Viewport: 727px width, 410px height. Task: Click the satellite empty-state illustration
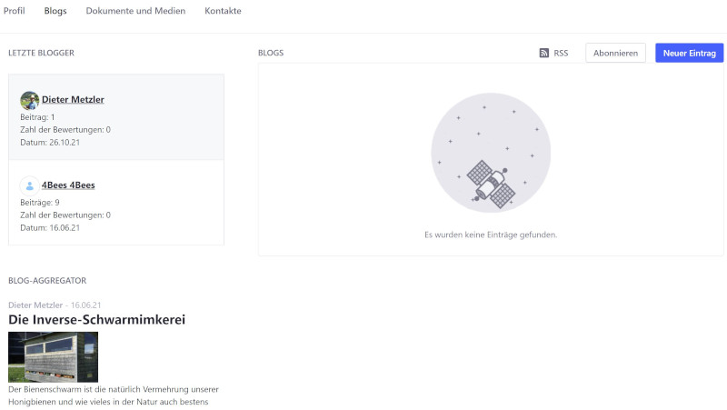[x=491, y=153]
